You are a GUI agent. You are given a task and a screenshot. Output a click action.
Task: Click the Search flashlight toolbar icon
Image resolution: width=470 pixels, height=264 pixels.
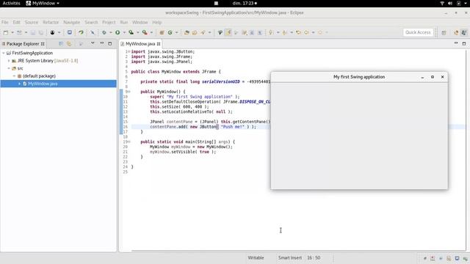tap(203, 32)
